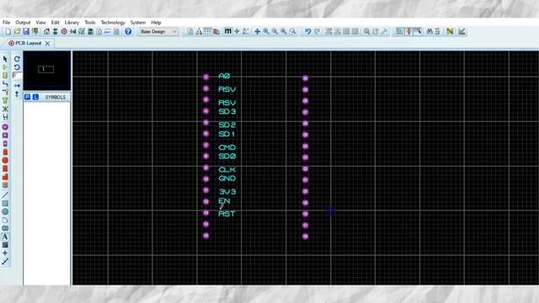Switch to the PCB Layout tab

click(28, 43)
